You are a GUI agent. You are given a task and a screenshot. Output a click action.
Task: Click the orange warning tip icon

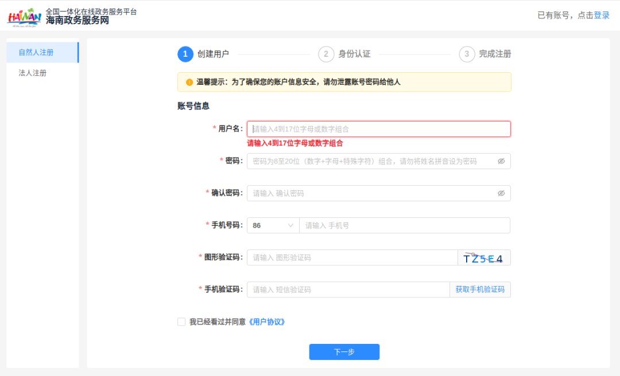pyautogui.click(x=189, y=82)
